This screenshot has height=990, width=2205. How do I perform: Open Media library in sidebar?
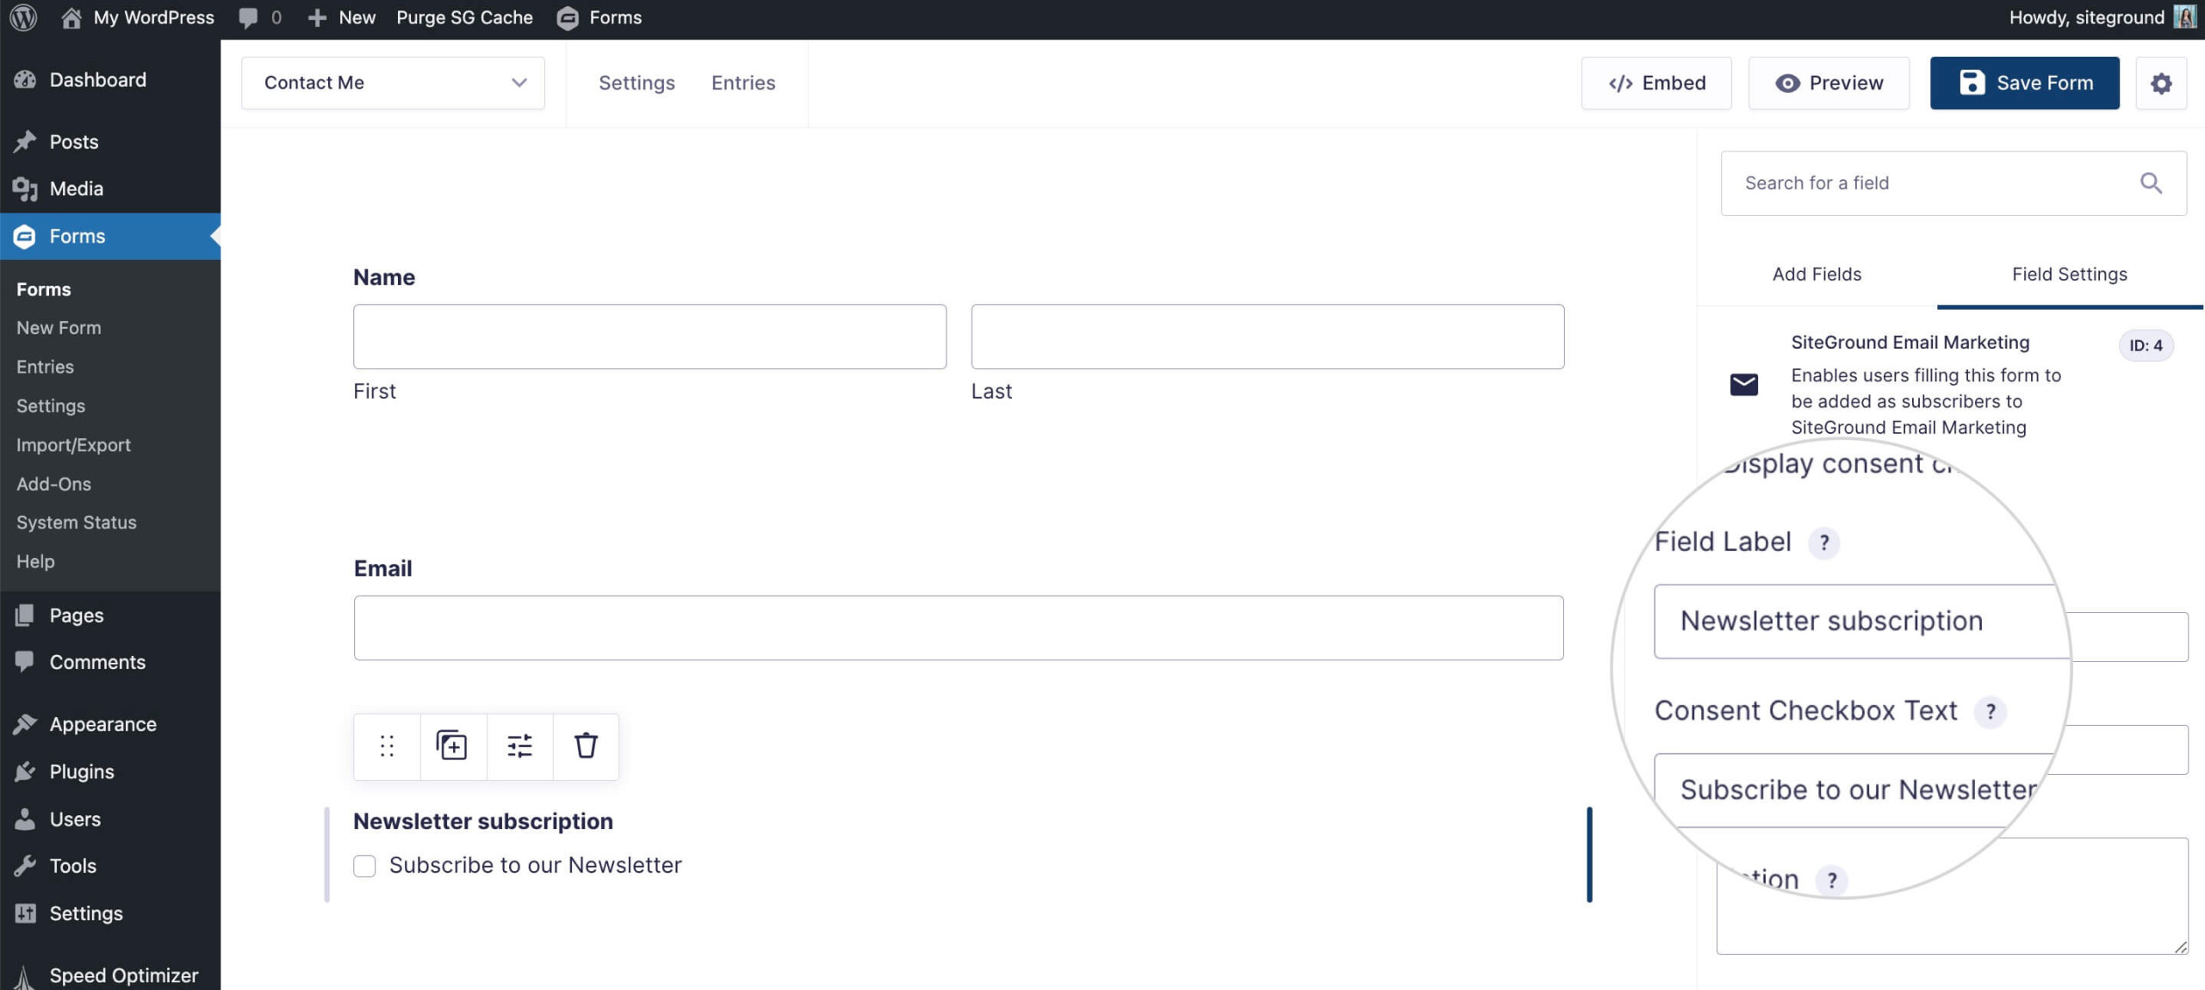pos(110,189)
